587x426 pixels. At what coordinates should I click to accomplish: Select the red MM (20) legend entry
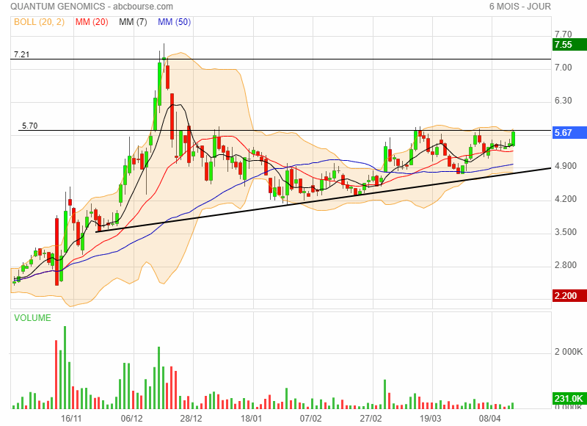tap(92, 22)
